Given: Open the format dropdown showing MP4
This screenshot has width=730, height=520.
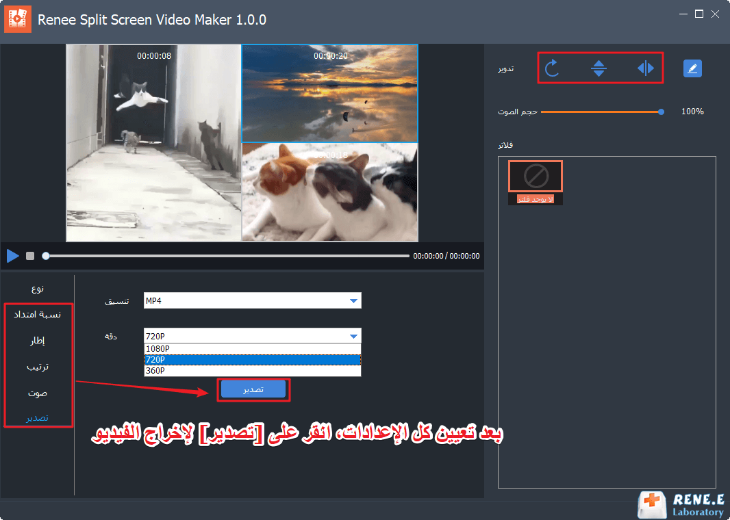Looking at the screenshot, I should click(x=252, y=300).
